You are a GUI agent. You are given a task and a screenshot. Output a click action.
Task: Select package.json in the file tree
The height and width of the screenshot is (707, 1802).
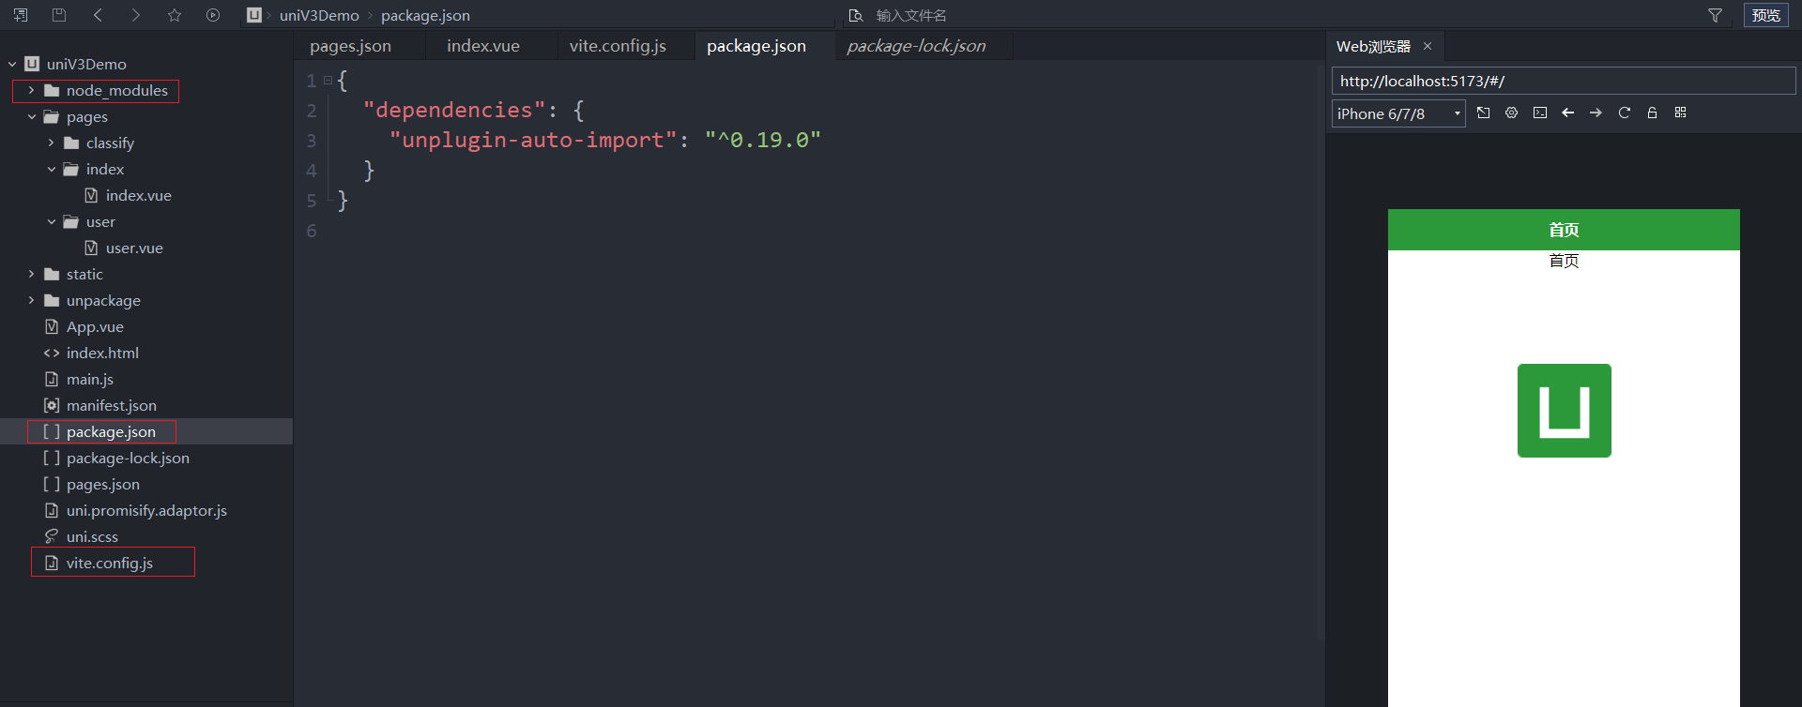pos(111,431)
